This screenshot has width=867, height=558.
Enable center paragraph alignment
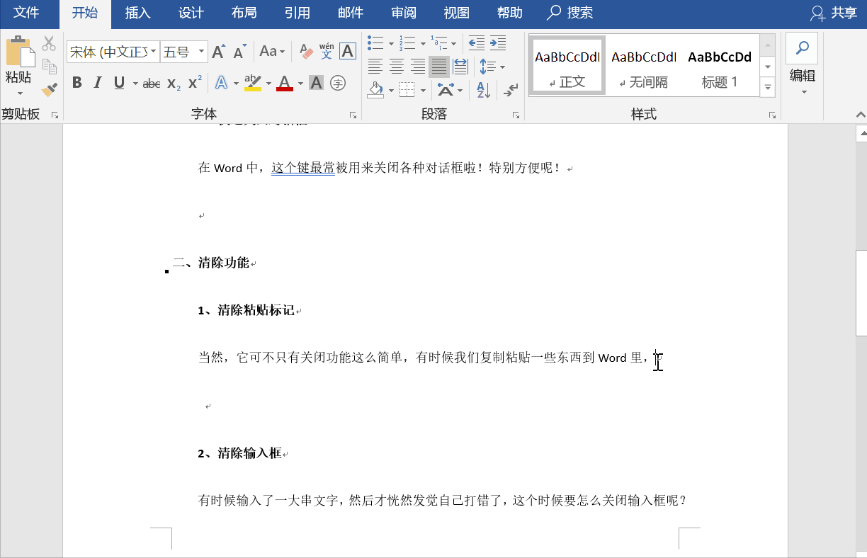coord(396,67)
